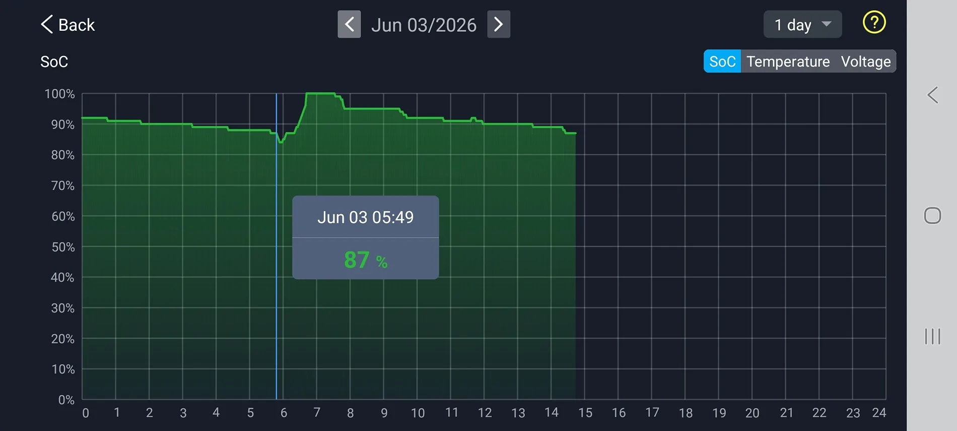Tap the SoC chart title
The height and width of the screenshot is (431, 957).
[x=54, y=61]
